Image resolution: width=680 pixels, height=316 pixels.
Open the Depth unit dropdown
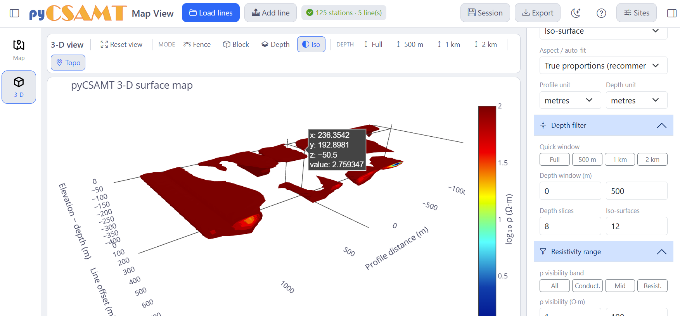tap(637, 100)
